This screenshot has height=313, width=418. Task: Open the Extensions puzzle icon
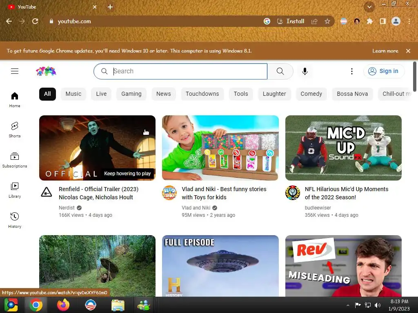[x=369, y=21]
